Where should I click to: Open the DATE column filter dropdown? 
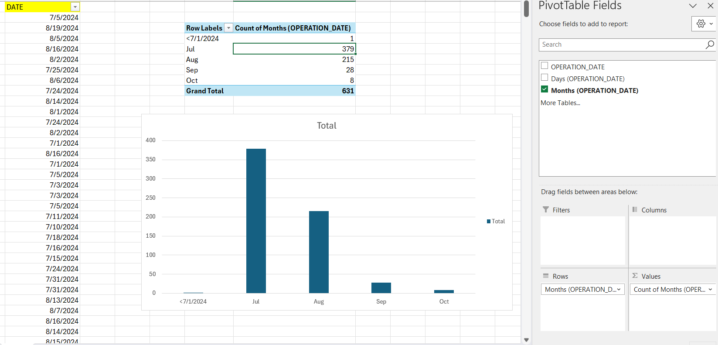tap(75, 7)
